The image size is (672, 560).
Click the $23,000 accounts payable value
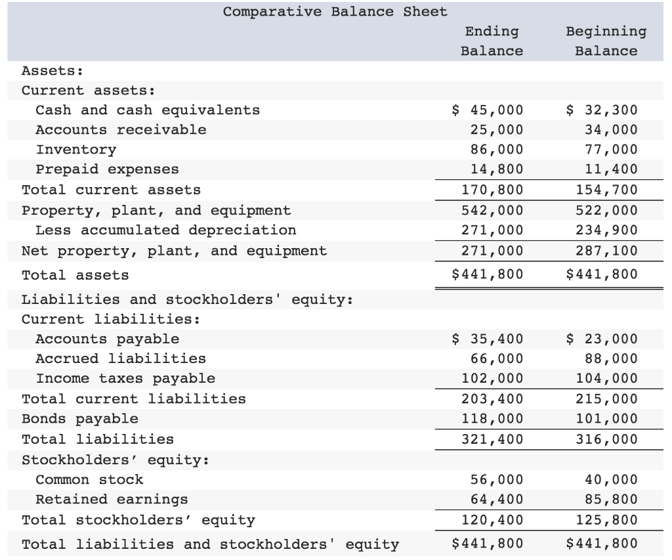(x=602, y=339)
